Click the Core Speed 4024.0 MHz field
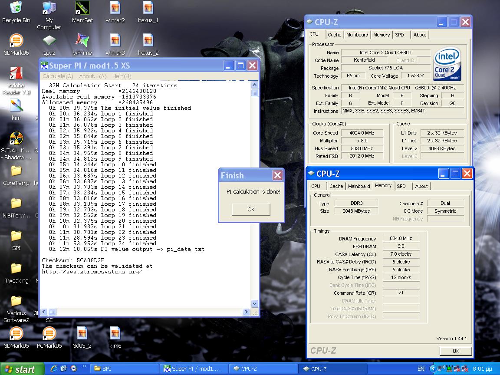The height and width of the screenshot is (375, 500). click(x=362, y=133)
